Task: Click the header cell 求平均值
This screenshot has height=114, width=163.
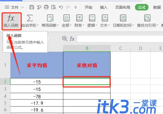Action: coord(37,65)
